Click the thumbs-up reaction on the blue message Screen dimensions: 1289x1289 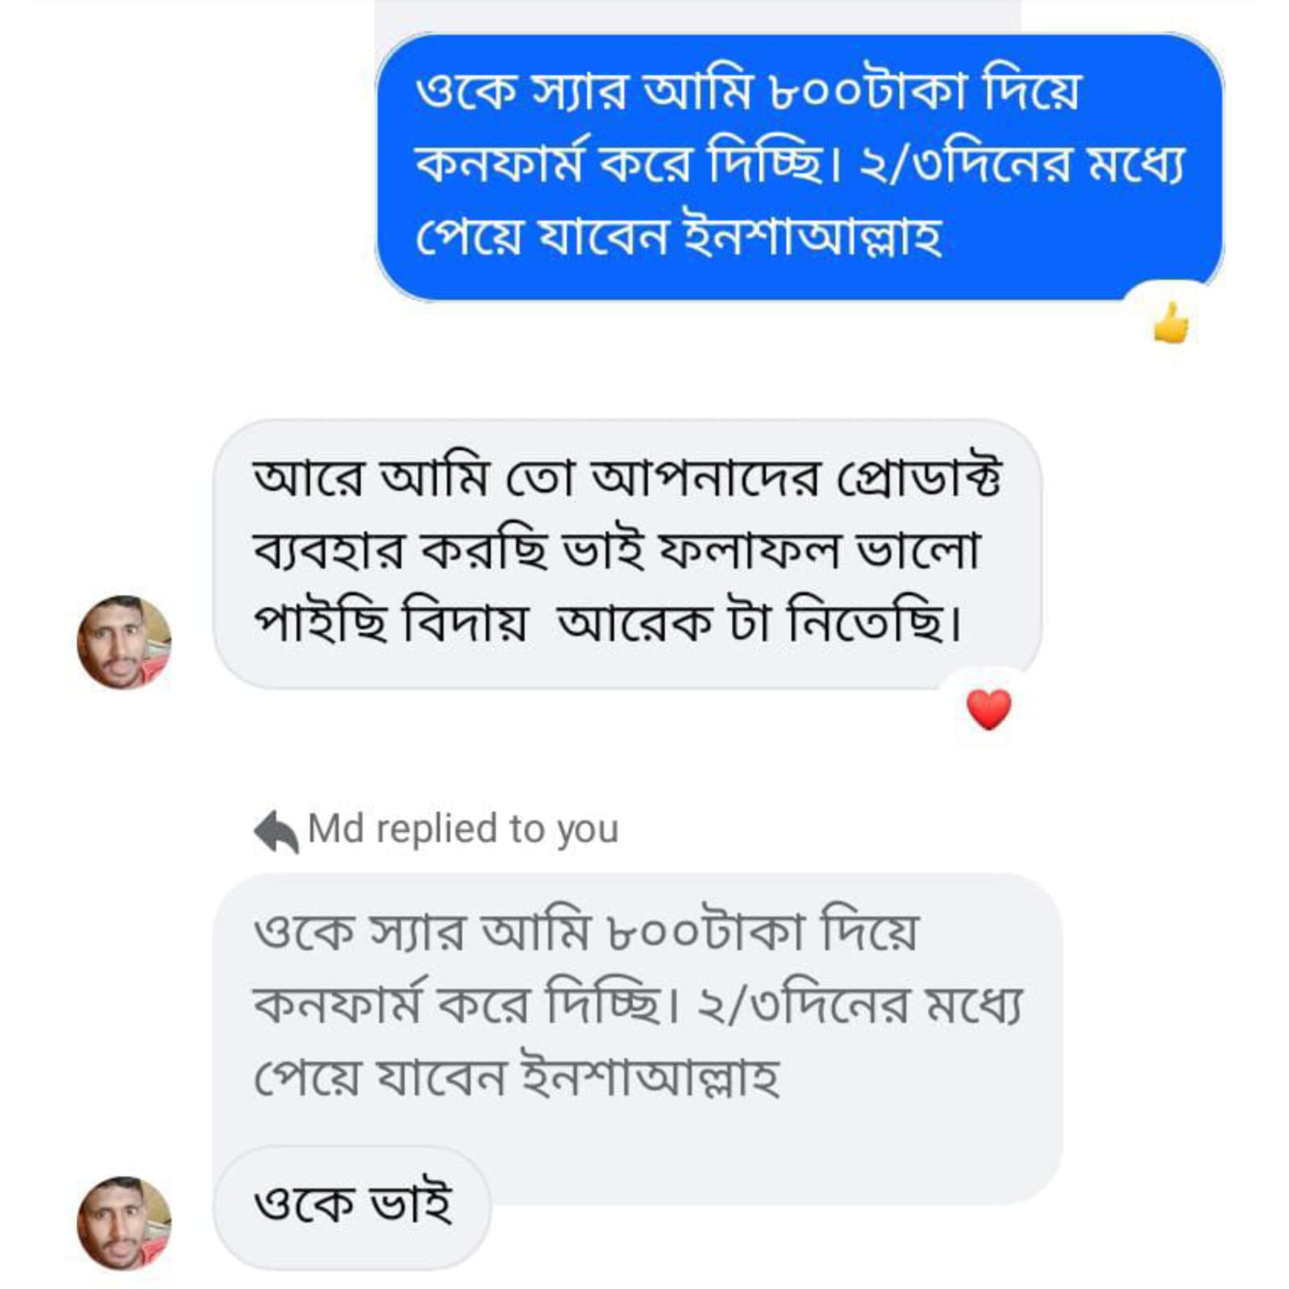1170,324
